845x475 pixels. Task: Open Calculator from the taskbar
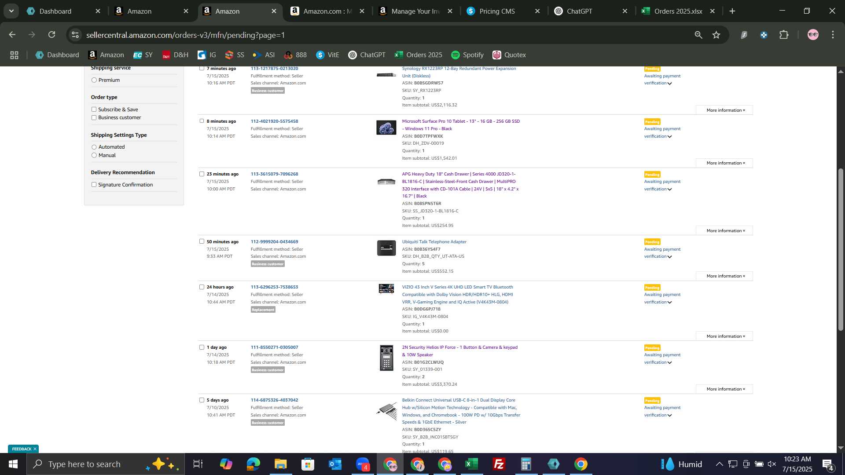526,464
